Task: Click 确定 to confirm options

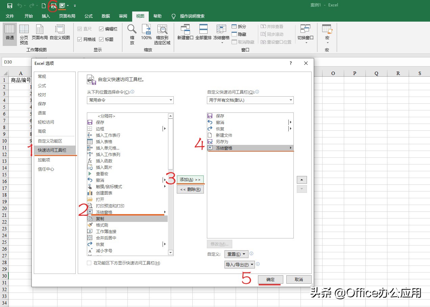Action: coord(270,280)
